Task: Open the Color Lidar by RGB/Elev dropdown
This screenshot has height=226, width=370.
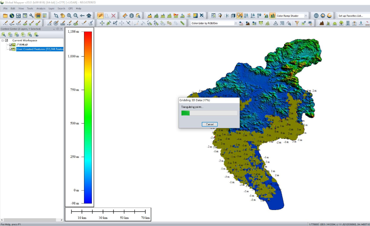Action: pyautogui.click(x=236, y=23)
